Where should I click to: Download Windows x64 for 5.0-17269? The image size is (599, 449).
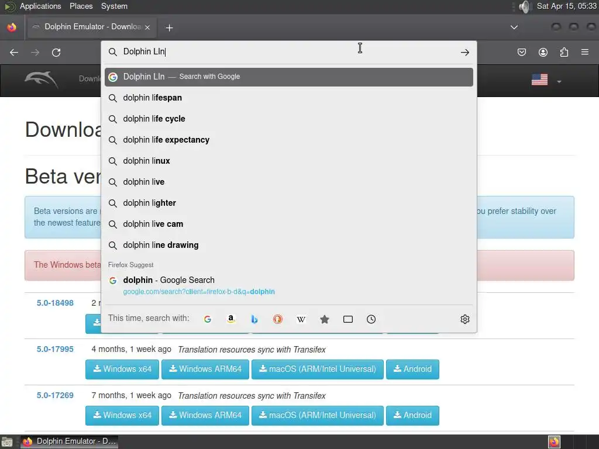pyautogui.click(x=122, y=416)
